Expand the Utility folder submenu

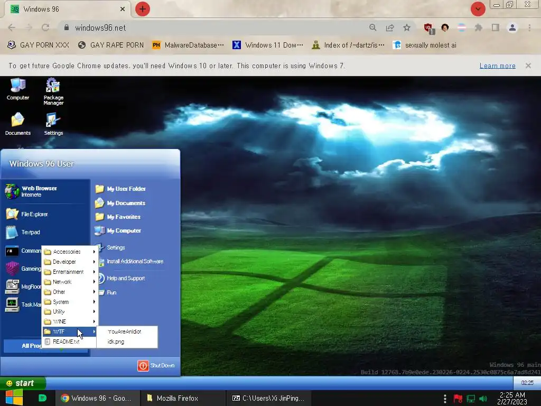pos(69,311)
